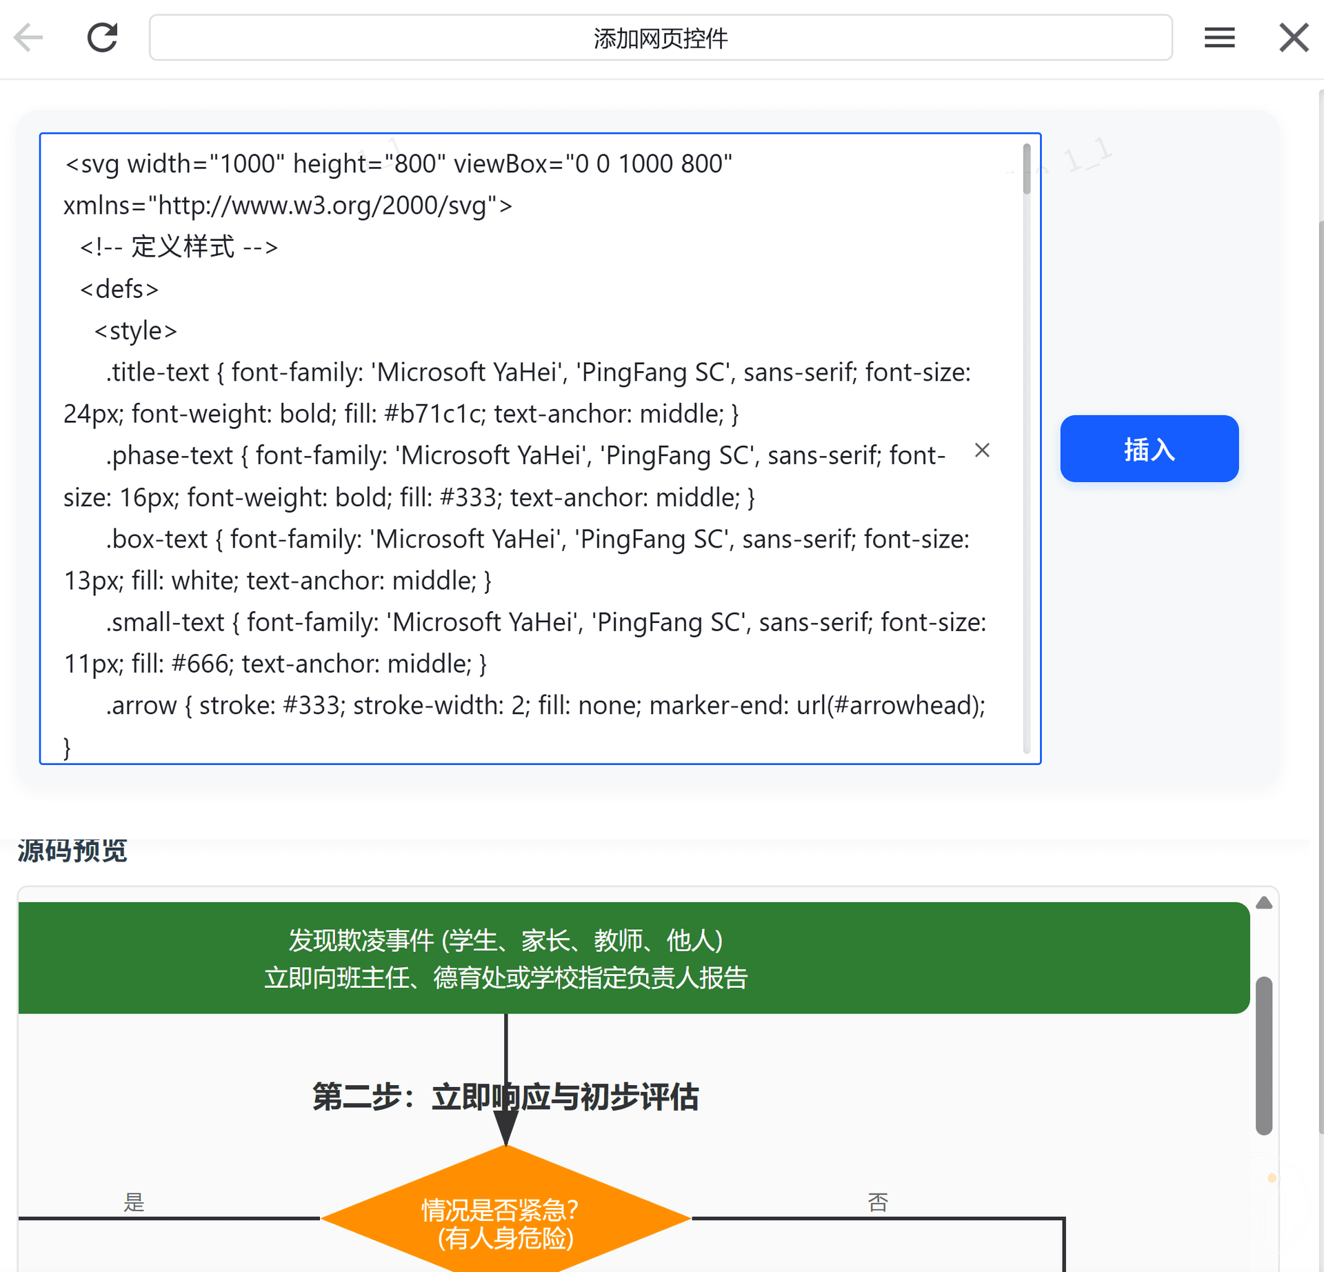Click the 是 branch label
This screenshot has width=1324, height=1272.
[x=134, y=1203]
